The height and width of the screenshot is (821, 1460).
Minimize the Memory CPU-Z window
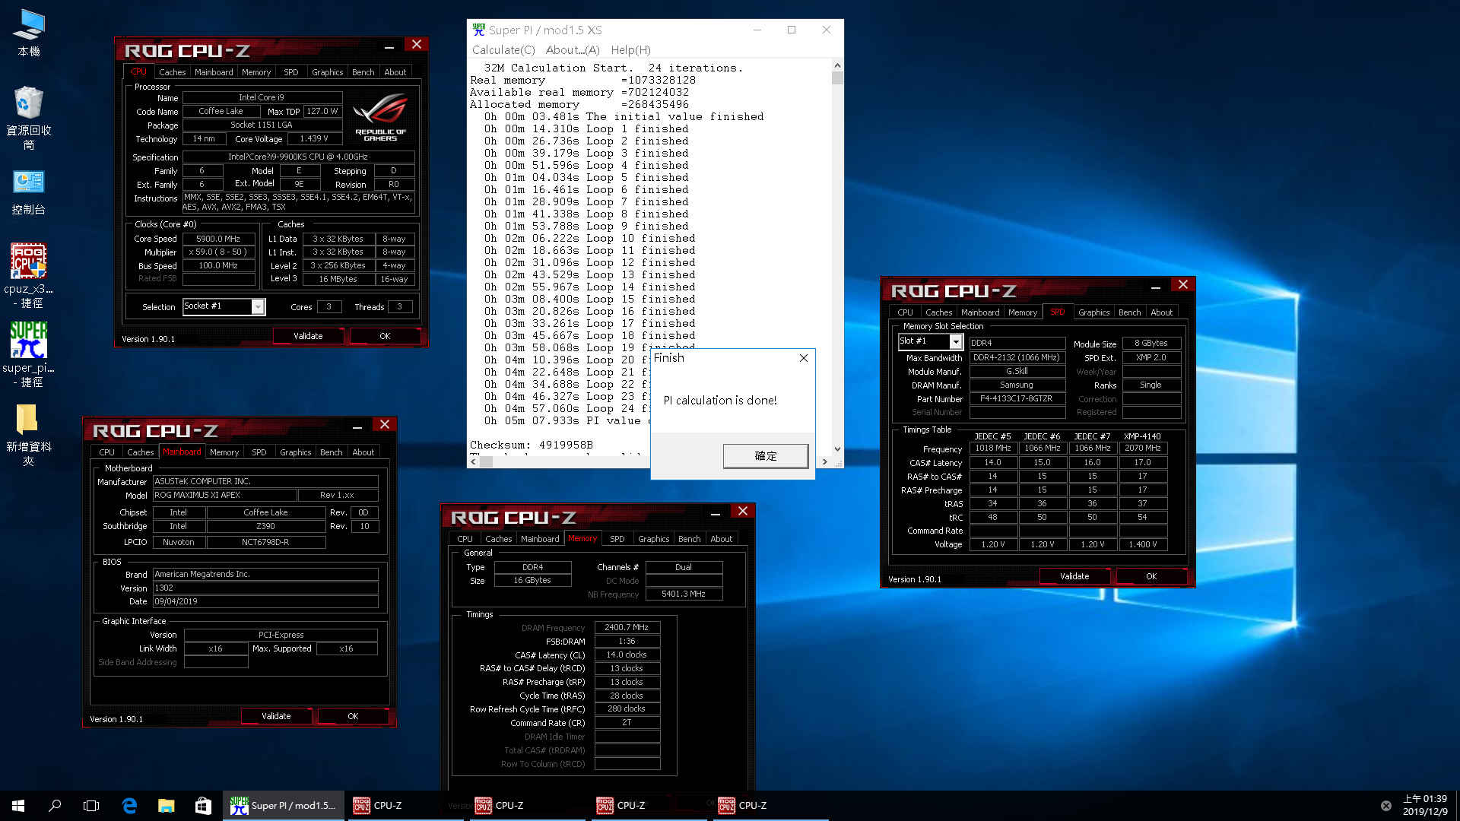pos(716,512)
